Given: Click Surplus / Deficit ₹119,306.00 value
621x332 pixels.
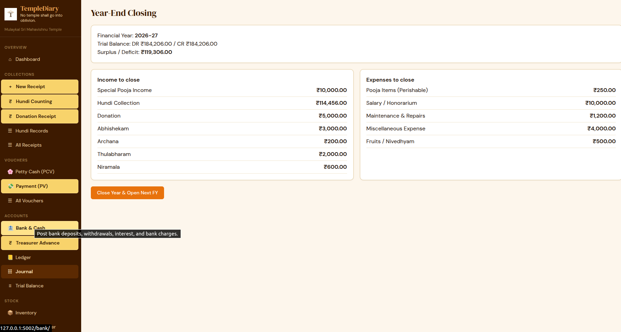Looking at the screenshot, I should click(x=156, y=52).
